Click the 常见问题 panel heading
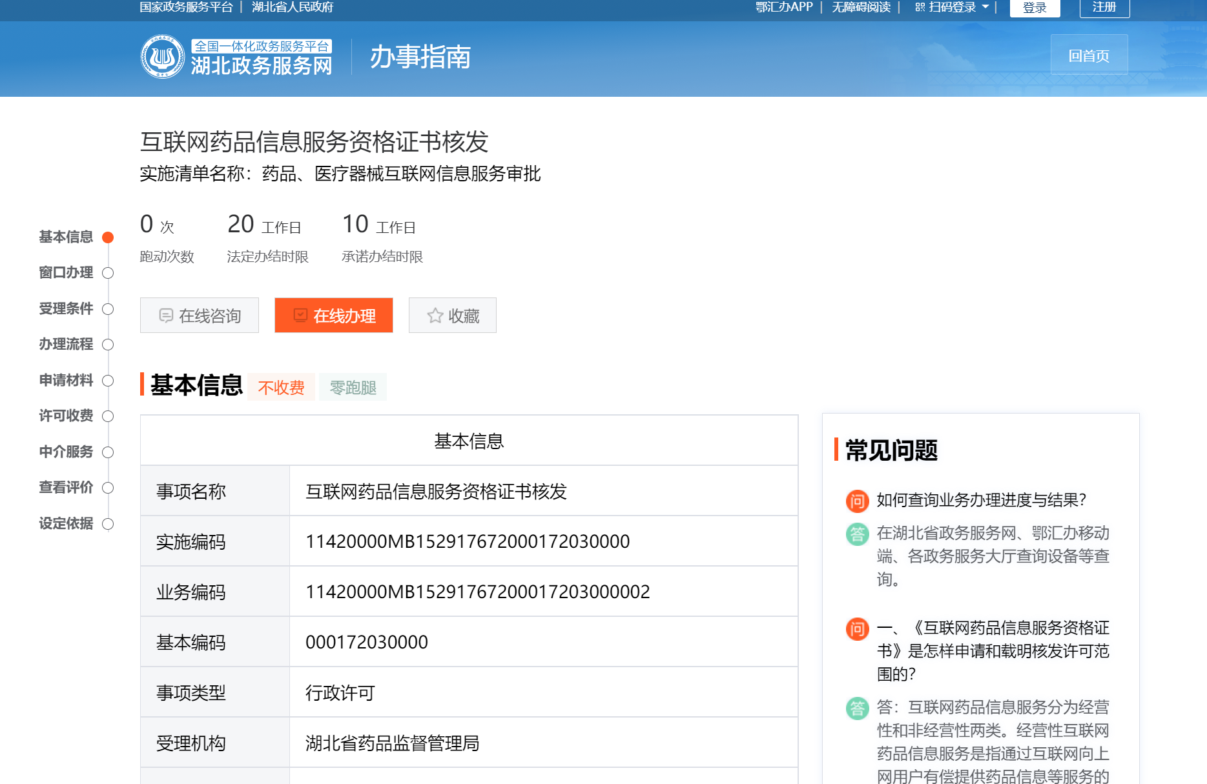The height and width of the screenshot is (784, 1207). [891, 450]
